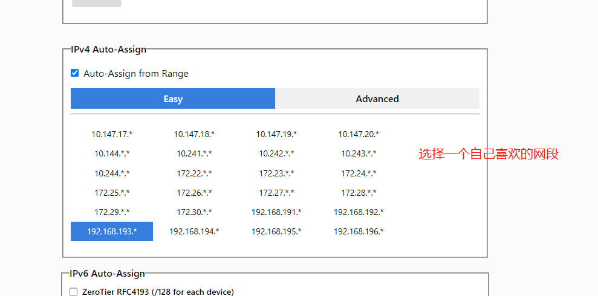Pick the 172.30.*.* range
The image size is (598, 296).
[194, 212]
